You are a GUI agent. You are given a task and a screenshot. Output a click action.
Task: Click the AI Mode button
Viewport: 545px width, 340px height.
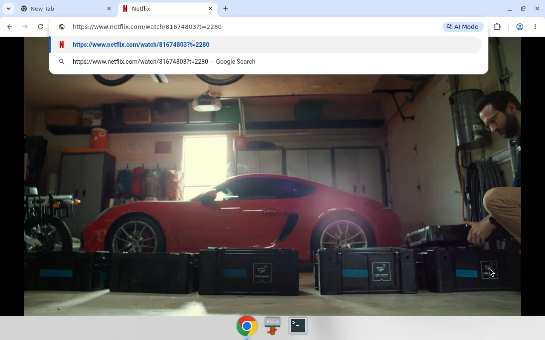pos(463,27)
